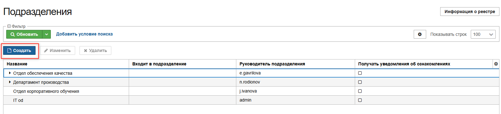Toggle notifications checkbox for e.gavrilova row

(360, 73)
